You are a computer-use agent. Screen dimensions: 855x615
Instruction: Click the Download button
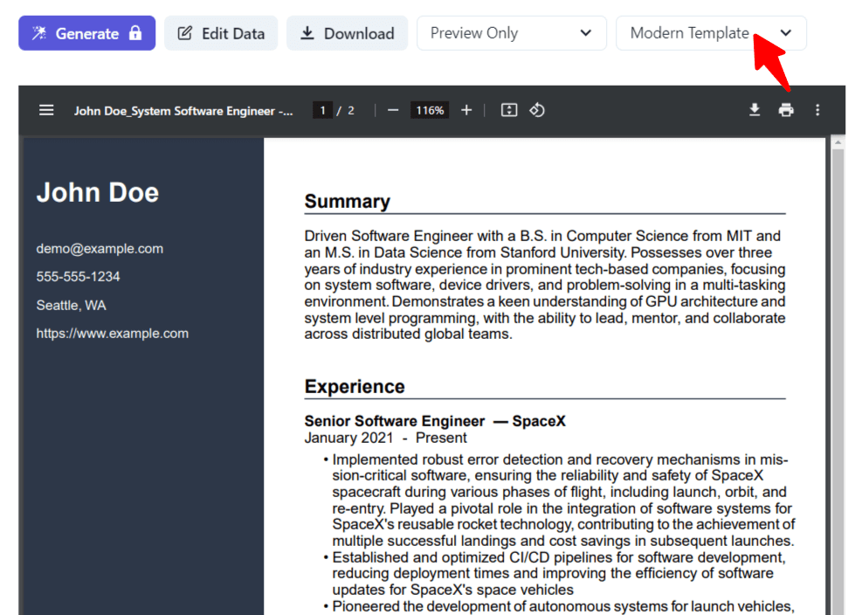[347, 33]
